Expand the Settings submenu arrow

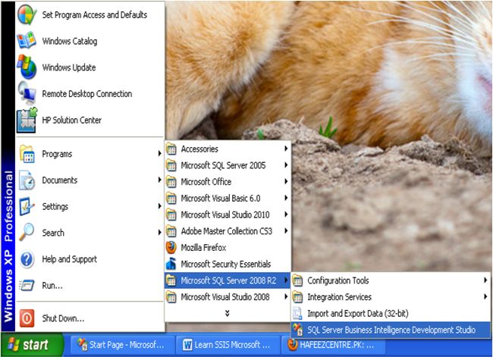click(x=160, y=206)
